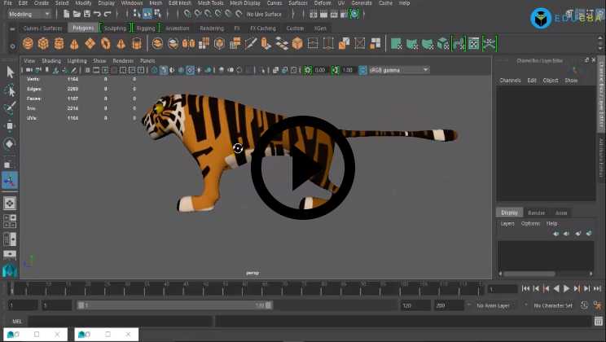Jump to the end of playback range
Image resolution: width=606 pixels, height=342 pixels.
(599, 288)
